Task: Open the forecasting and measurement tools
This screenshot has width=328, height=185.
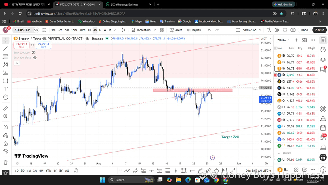Action: click(6, 73)
